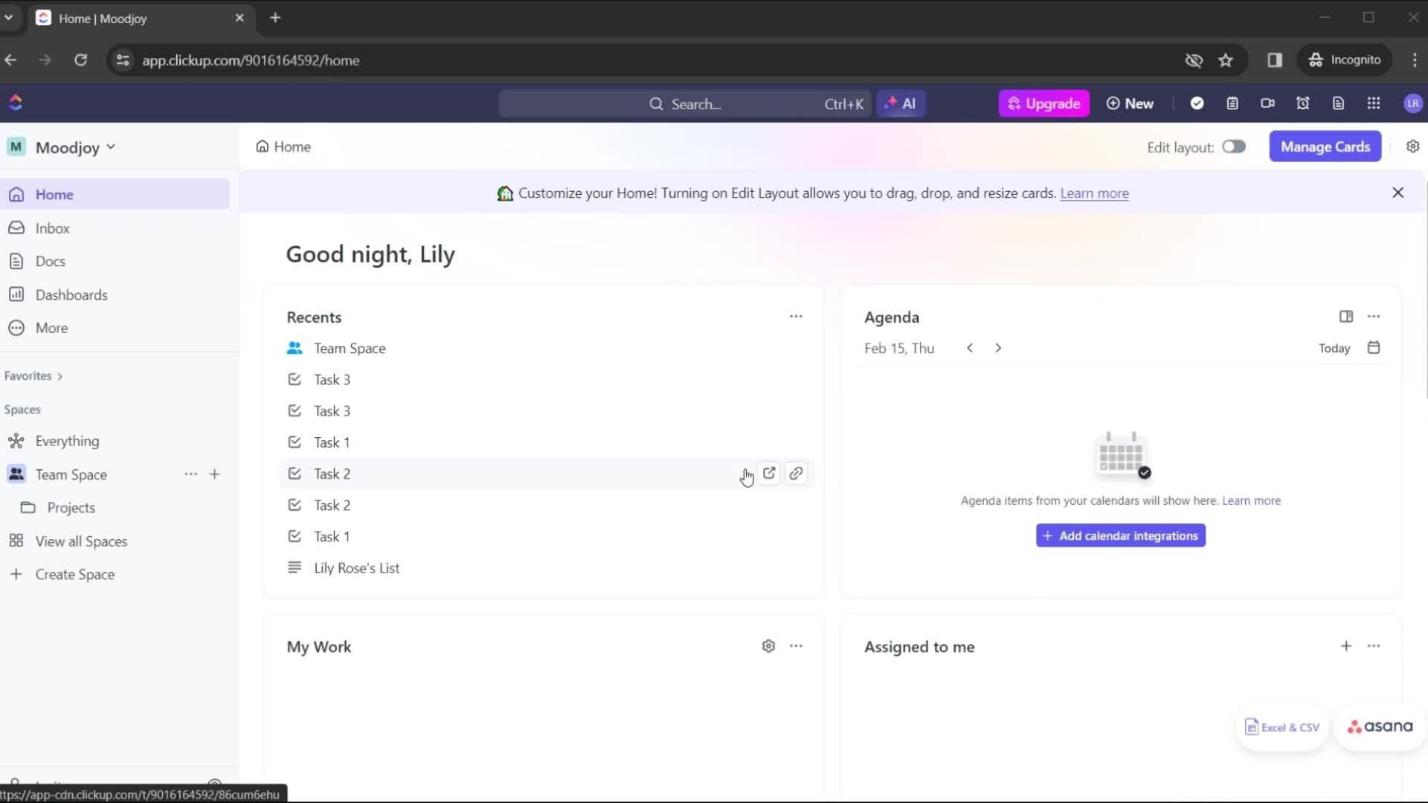
Task: Open the My Work card options menu
Action: (795, 646)
